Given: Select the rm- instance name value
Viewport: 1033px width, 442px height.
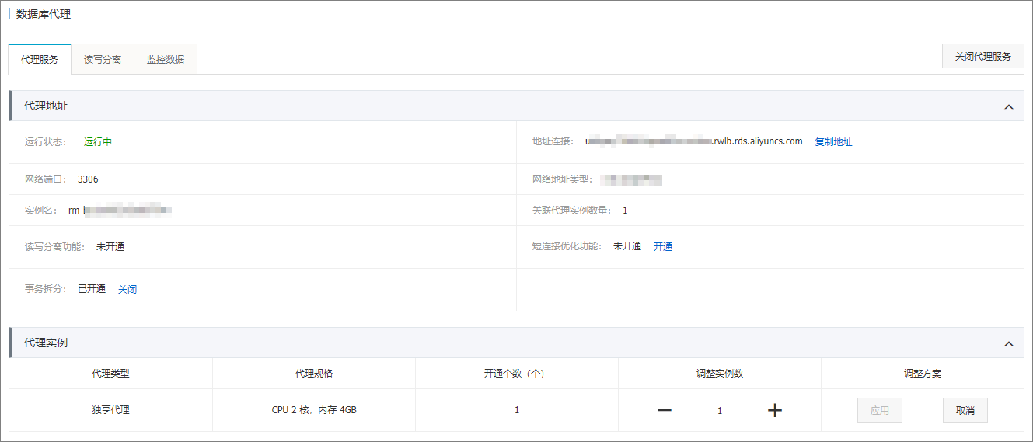Looking at the screenshot, I should tap(120, 210).
